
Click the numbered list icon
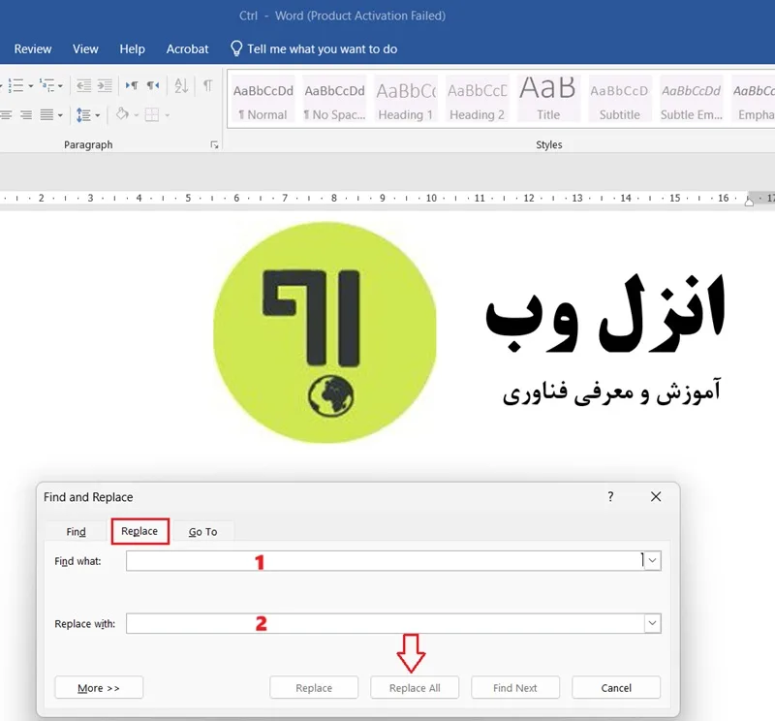point(15,85)
